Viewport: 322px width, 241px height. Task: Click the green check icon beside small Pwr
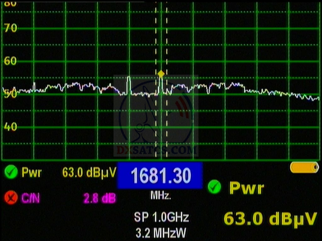tap(11, 172)
